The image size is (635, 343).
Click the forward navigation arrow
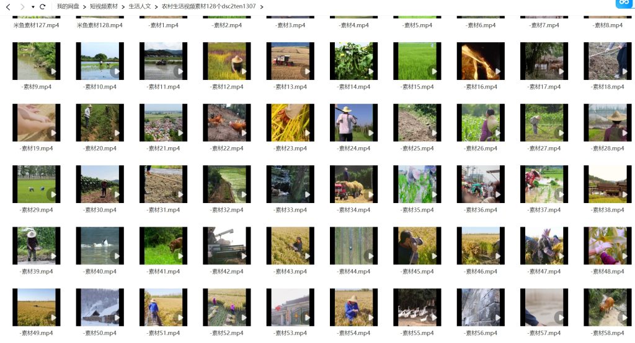[22, 7]
